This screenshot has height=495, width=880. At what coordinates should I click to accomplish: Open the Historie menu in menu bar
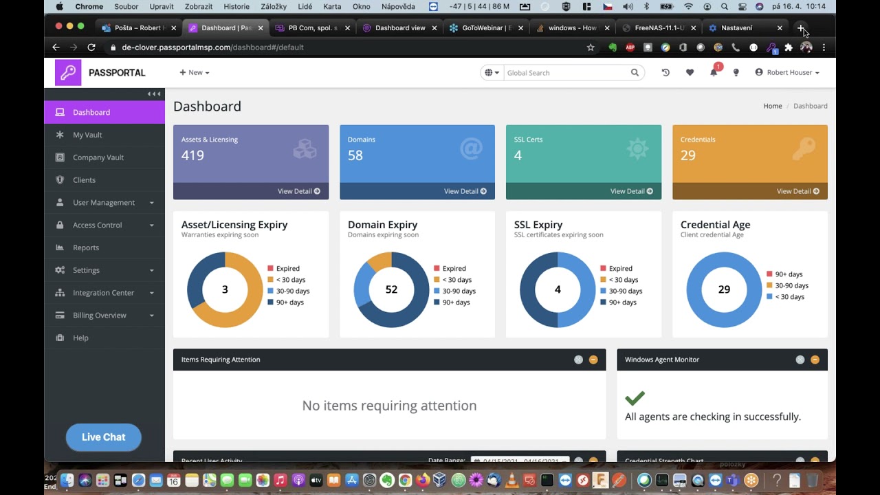236,6
